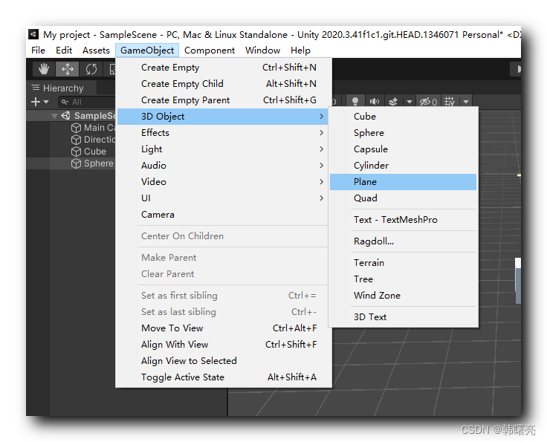Viewport: 547px width, 442px height.
Task: Select Main Camera in the Hierarchy
Action: click(x=71, y=128)
